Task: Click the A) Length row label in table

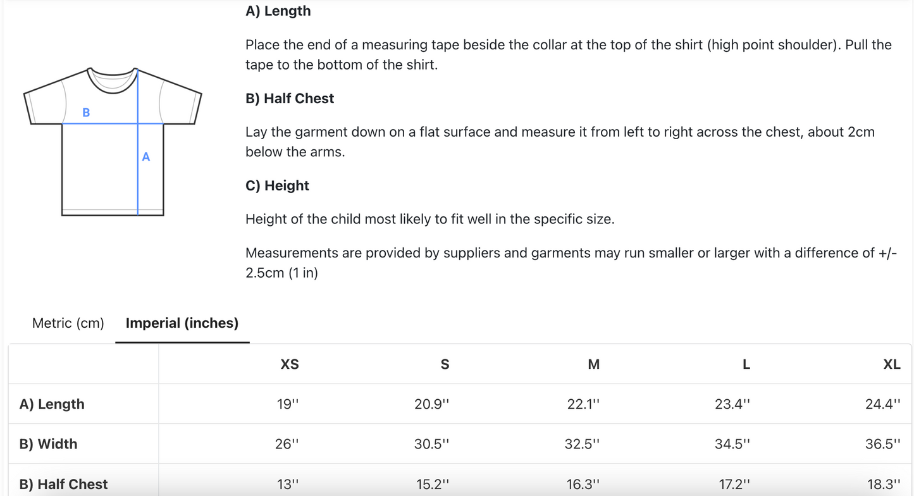Action: [x=52, y=404]
